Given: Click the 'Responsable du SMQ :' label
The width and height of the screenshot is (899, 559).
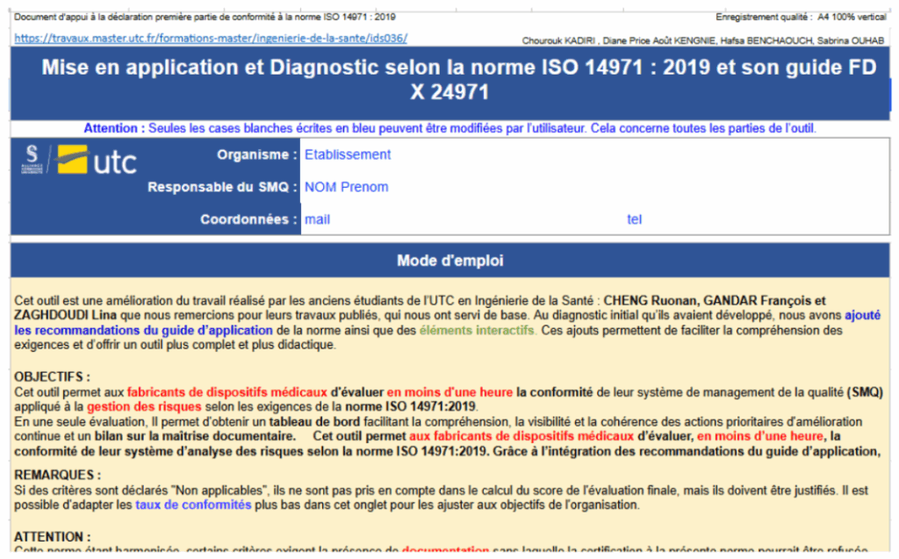Looking at the screenshot, I should tap(222, 187).
